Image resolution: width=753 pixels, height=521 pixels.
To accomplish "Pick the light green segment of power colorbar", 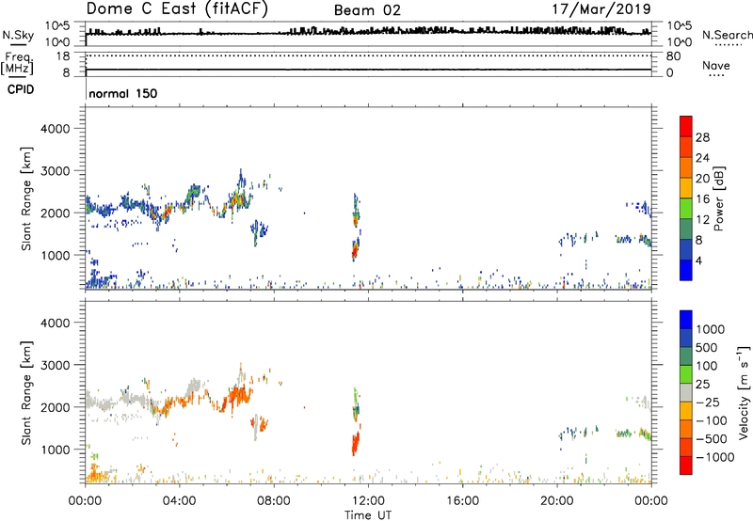I will (686, 209).
